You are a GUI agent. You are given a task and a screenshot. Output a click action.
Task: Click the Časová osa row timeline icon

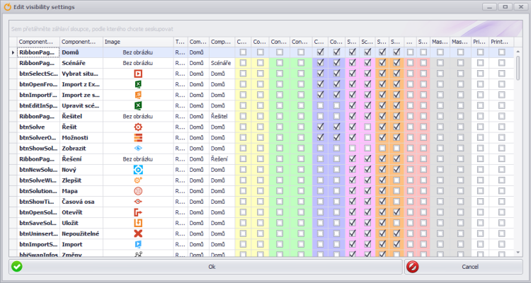click(138, 202)
